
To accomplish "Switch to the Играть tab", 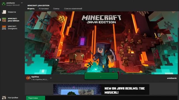I will pos(31,9).
